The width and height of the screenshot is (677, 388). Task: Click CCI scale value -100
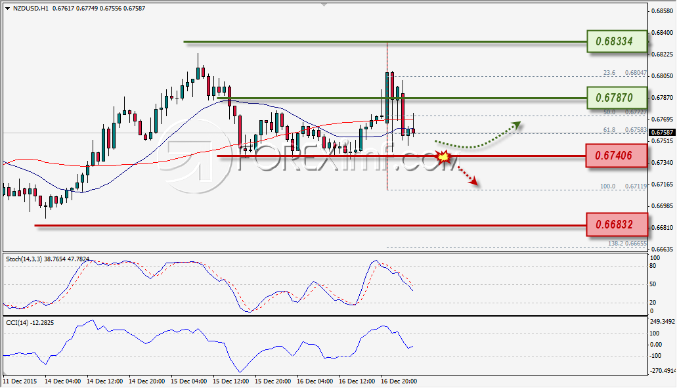pyautogui.click(x=655, y=356)
